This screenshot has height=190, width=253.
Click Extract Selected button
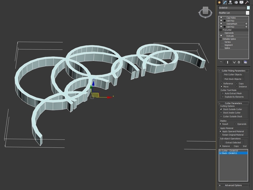click(x=233, y=142)
